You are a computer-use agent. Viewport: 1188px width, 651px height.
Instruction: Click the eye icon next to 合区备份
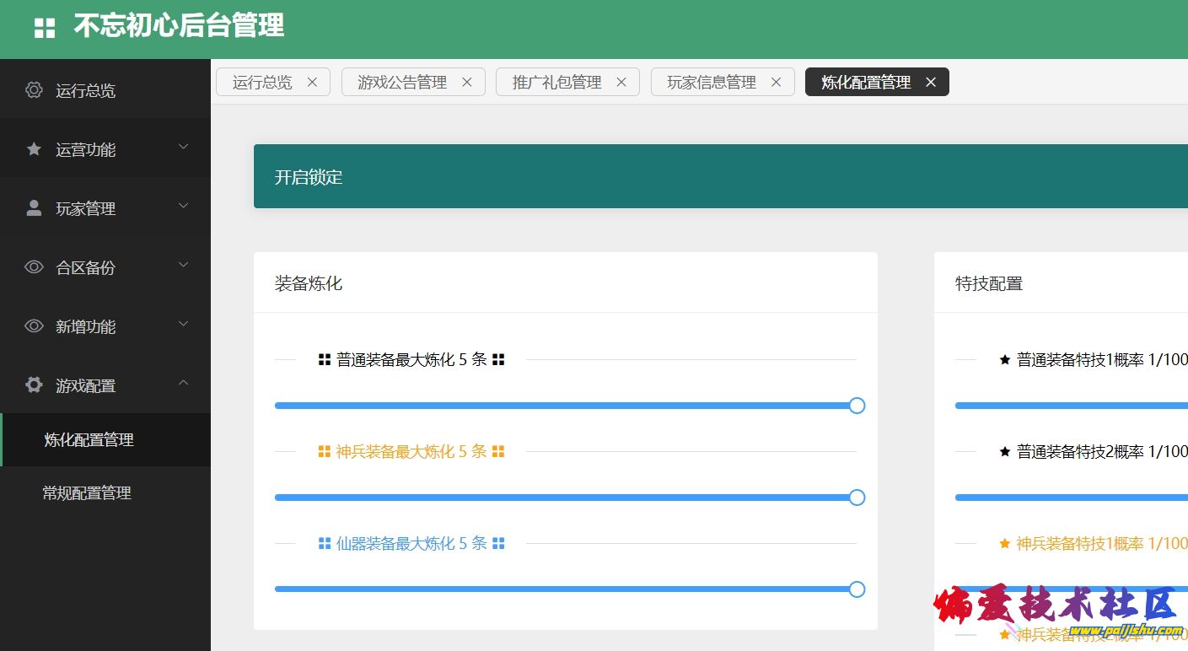point(34,267)
